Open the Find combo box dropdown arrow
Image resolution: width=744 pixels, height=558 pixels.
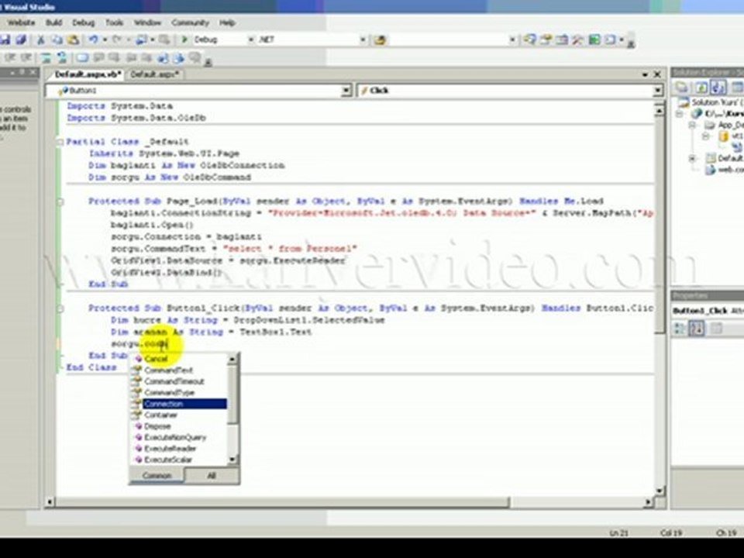512,40
